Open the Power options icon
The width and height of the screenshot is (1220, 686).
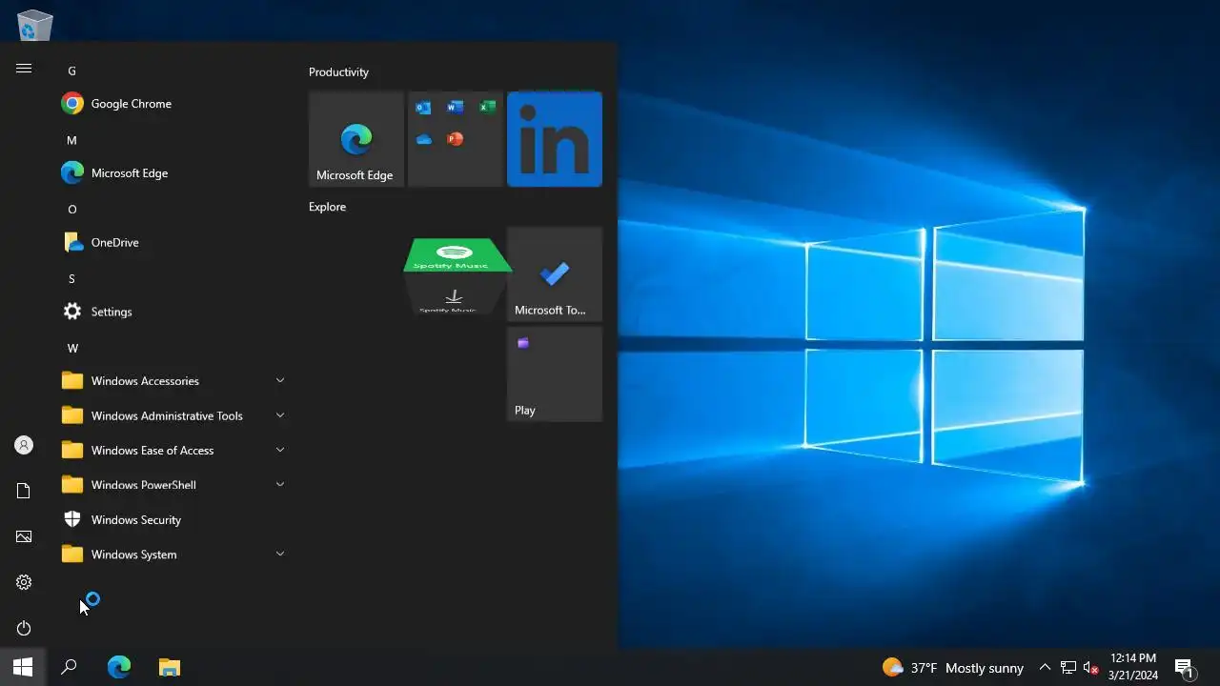click(24, 628)
